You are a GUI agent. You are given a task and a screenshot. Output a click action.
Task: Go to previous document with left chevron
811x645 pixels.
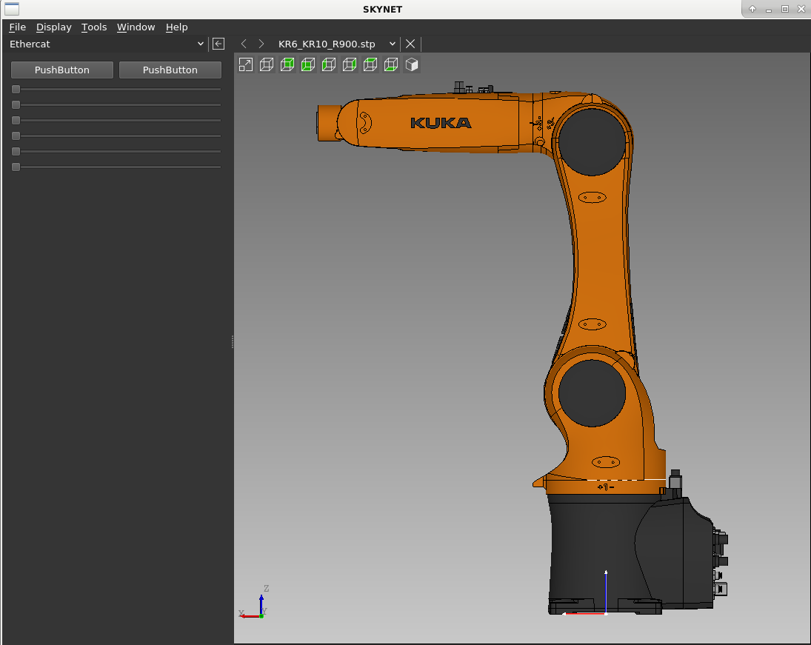244,44
